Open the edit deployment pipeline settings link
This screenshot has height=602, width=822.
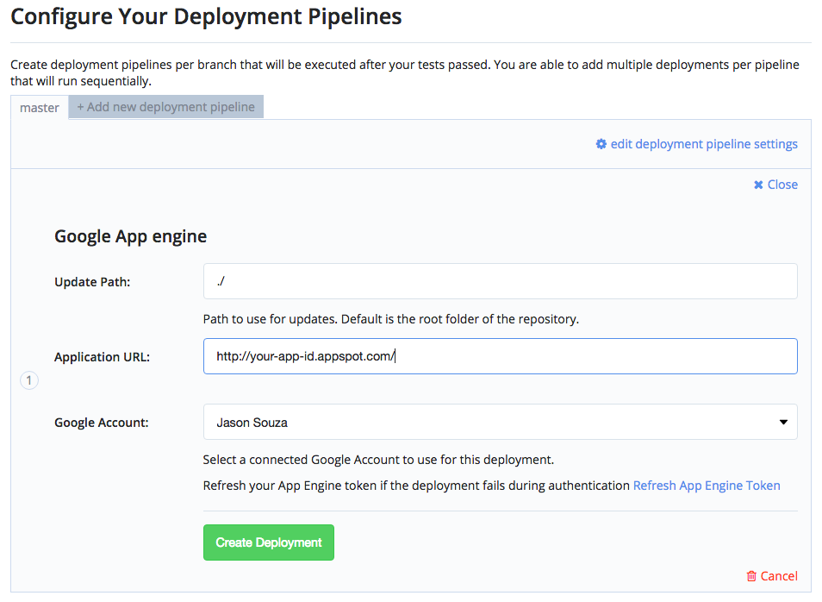click(704, 144)
